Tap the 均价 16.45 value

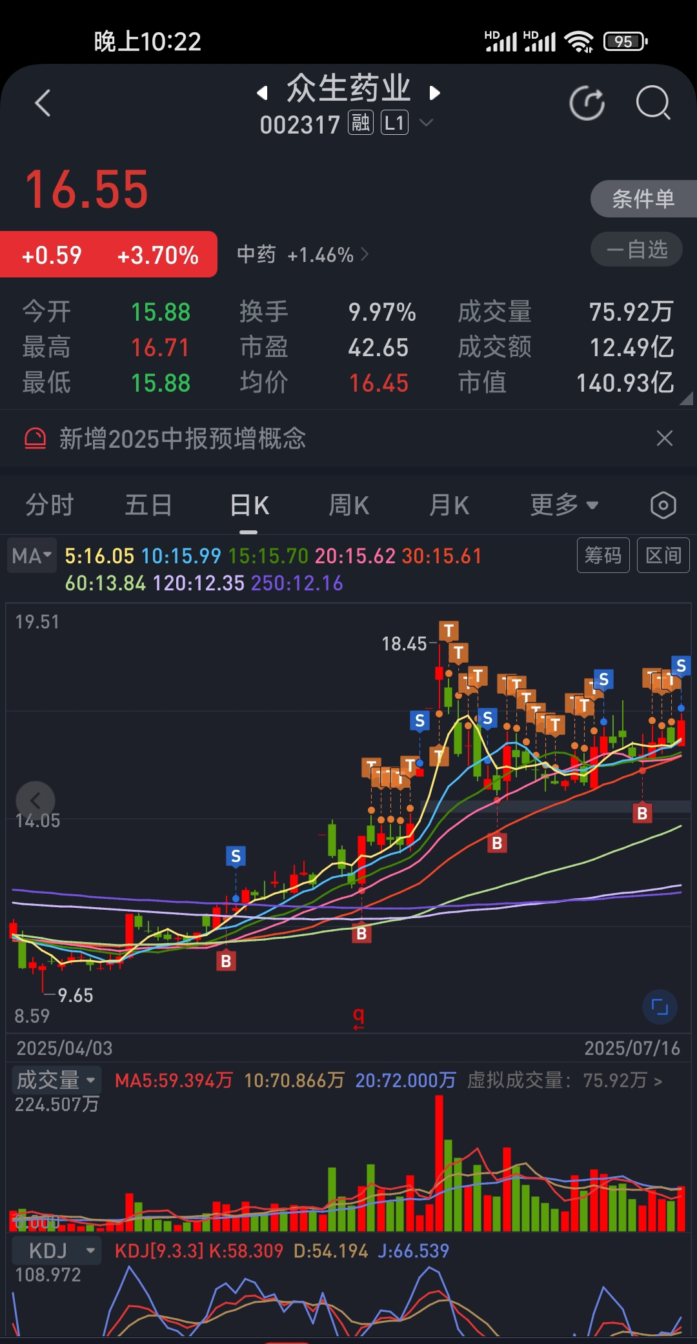pyautogui.click(x=379, y=383)
